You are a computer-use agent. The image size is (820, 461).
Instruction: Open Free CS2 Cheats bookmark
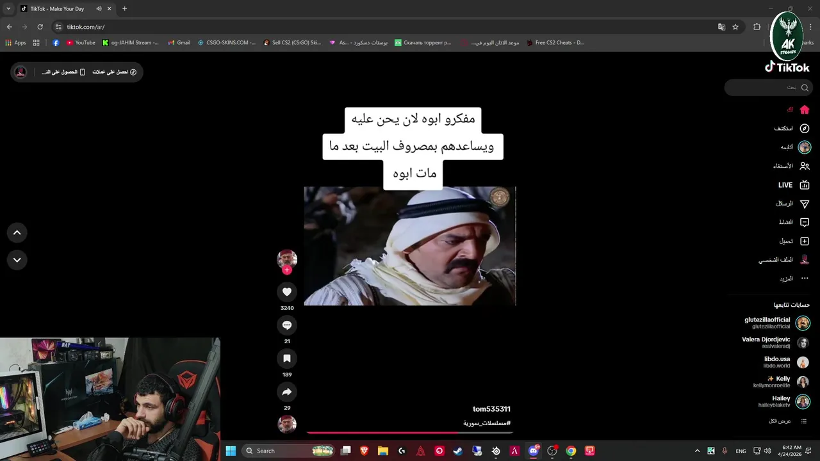coord(555,43)
